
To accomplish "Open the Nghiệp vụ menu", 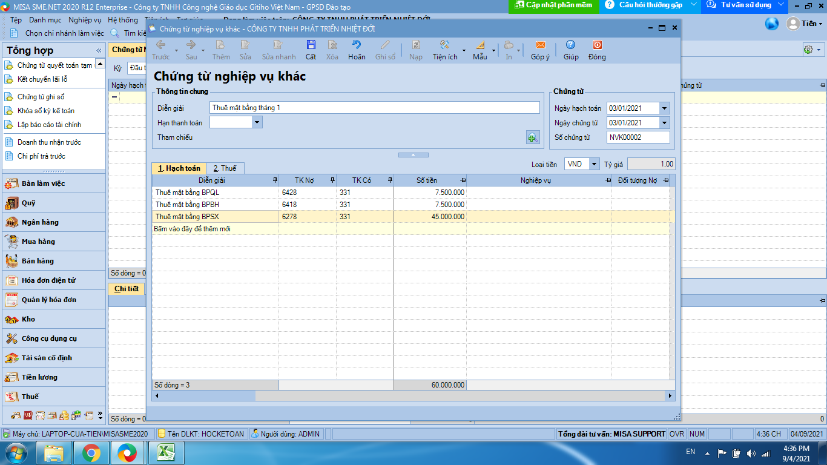I will click(x=85, y=20).
